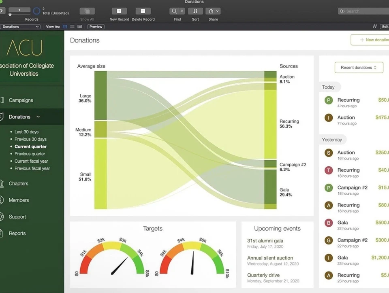Click the Recurring source bar segment
The width and height of the screenshot is (389, 293).
click(270, 124)
